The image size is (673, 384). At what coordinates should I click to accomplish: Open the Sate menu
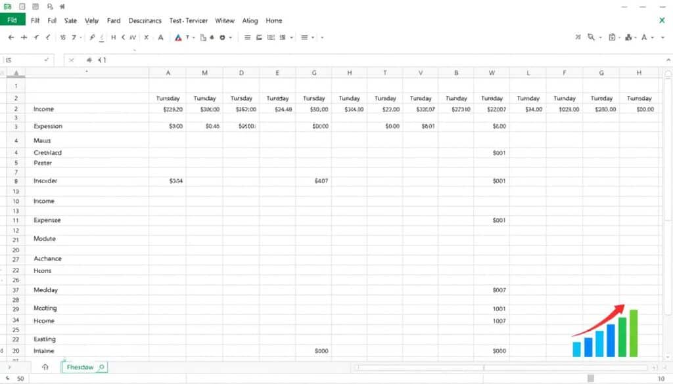(70, 20)
